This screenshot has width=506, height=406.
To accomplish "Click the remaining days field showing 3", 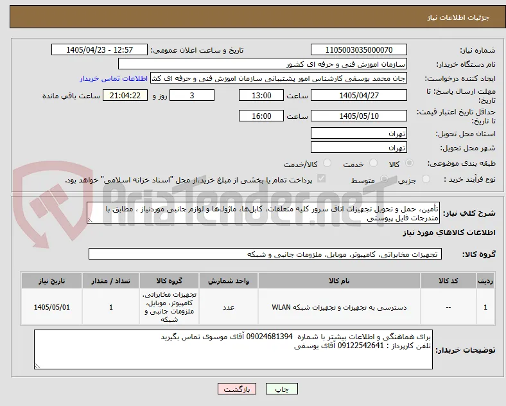I will click(192, 95).
